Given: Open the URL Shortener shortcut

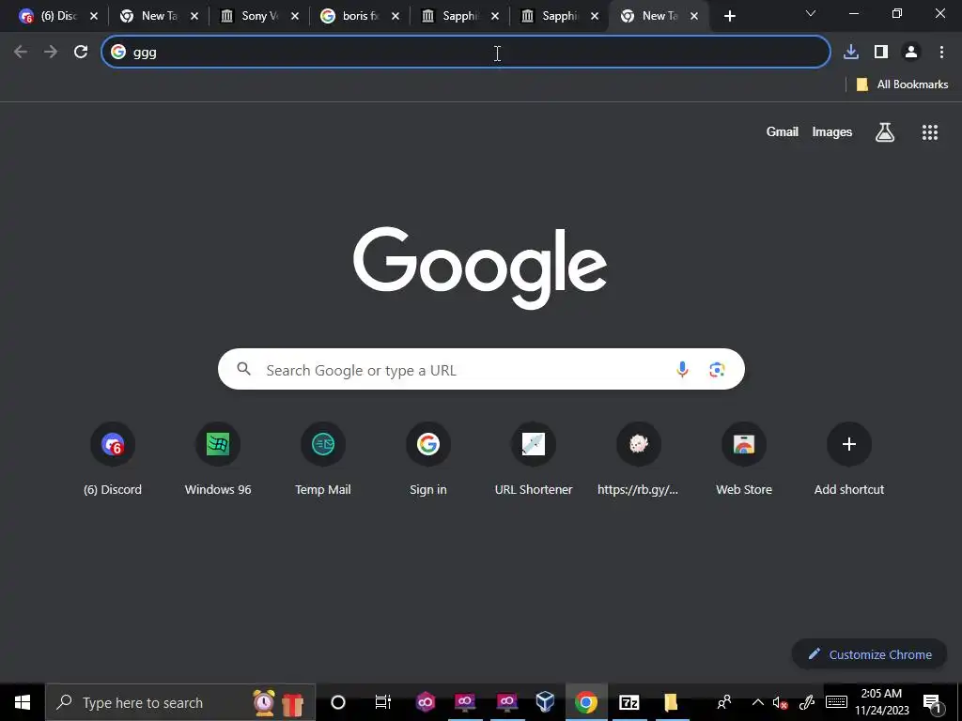Looking at the screenshot, I should tap(534, 458).
